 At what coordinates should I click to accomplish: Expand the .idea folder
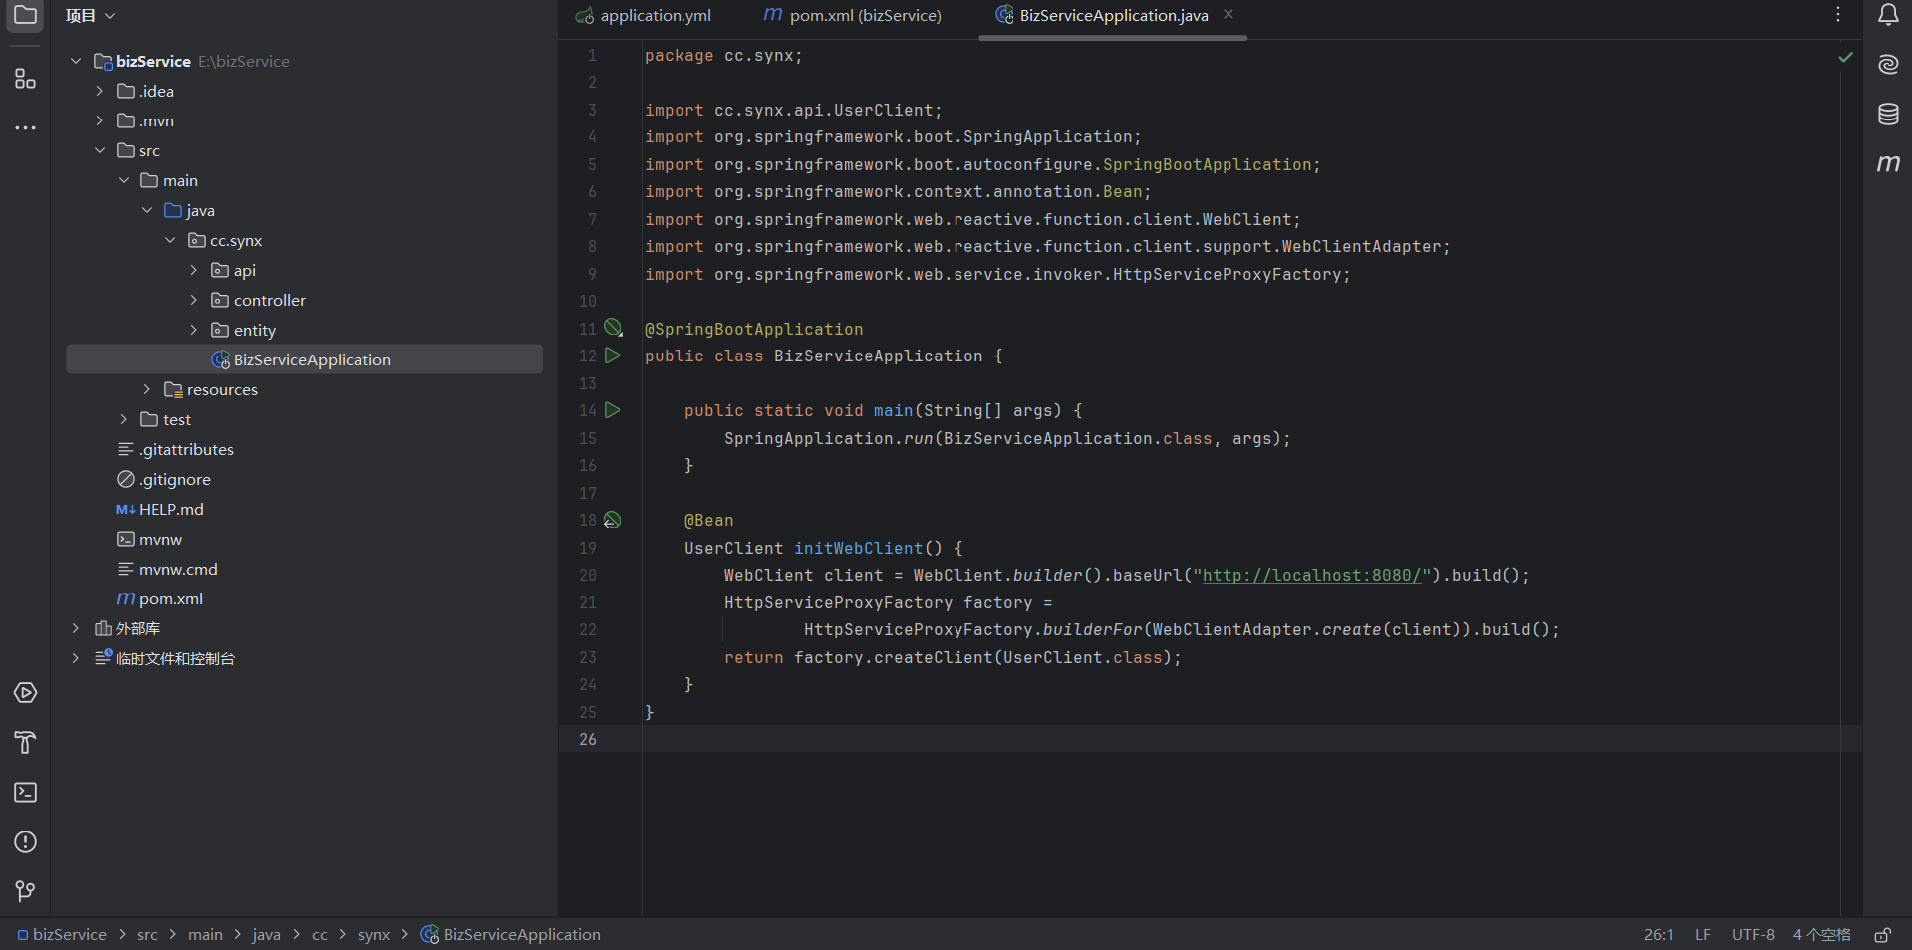coord(100,91)
